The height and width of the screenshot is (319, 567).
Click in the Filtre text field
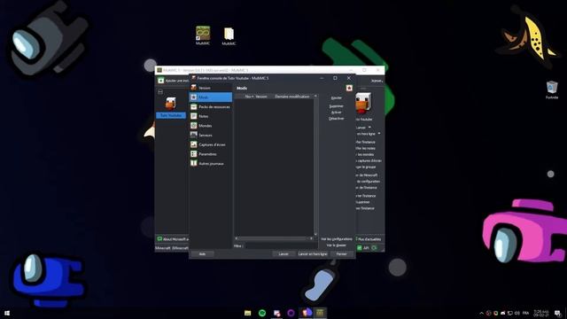pyautogui.click(x=281, y=245)
